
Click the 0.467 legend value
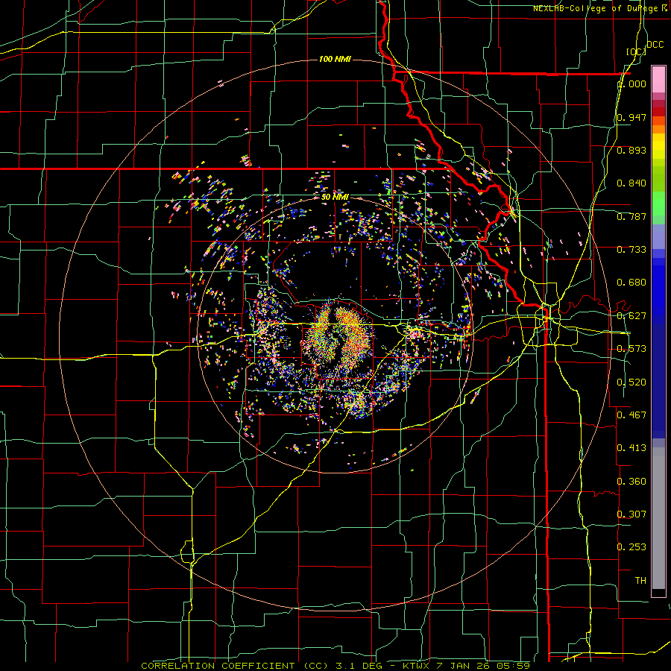(631, 415)
